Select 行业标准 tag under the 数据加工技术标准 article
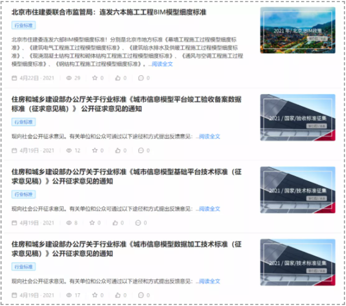 pyautogui.click(x=24, y=267)
